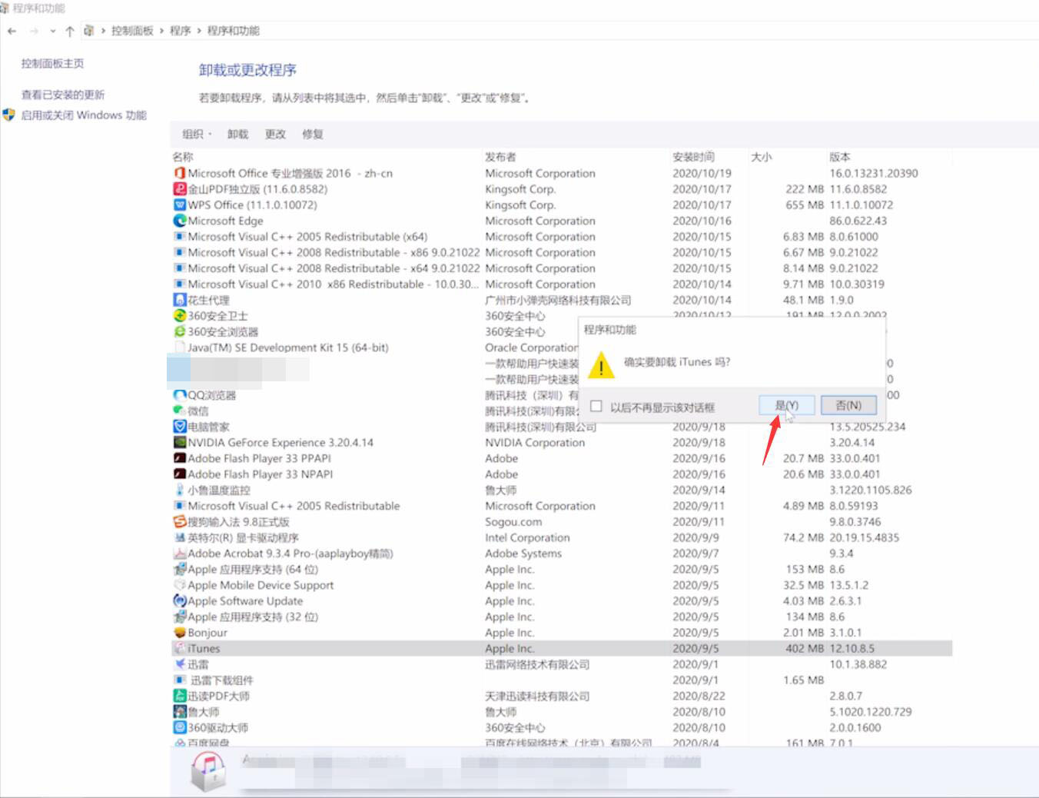
Task: Expand the breadcrumb arrow after 程序
Action: point(199,31)
